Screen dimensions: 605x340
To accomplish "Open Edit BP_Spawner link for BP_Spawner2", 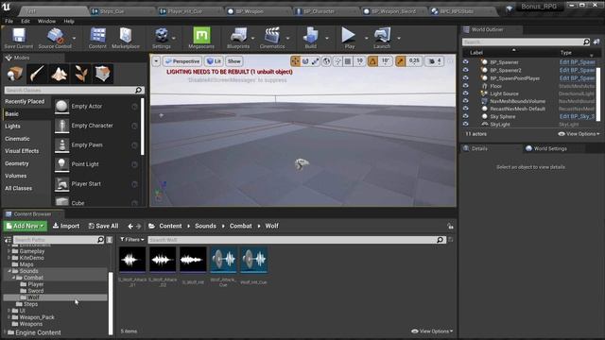I will pyautogui.click(x=578, y=70).
